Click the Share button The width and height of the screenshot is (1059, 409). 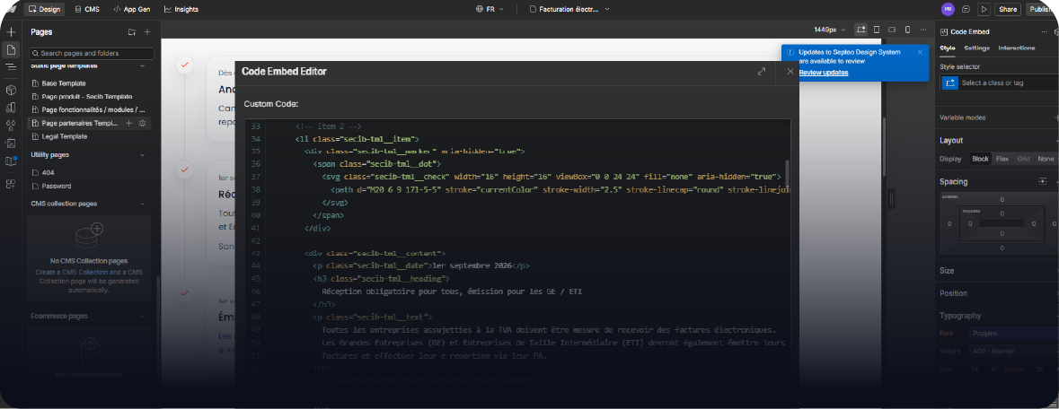[x=1008, y=9]
